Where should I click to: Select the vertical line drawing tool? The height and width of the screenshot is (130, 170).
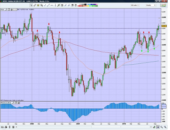[55, 5]
